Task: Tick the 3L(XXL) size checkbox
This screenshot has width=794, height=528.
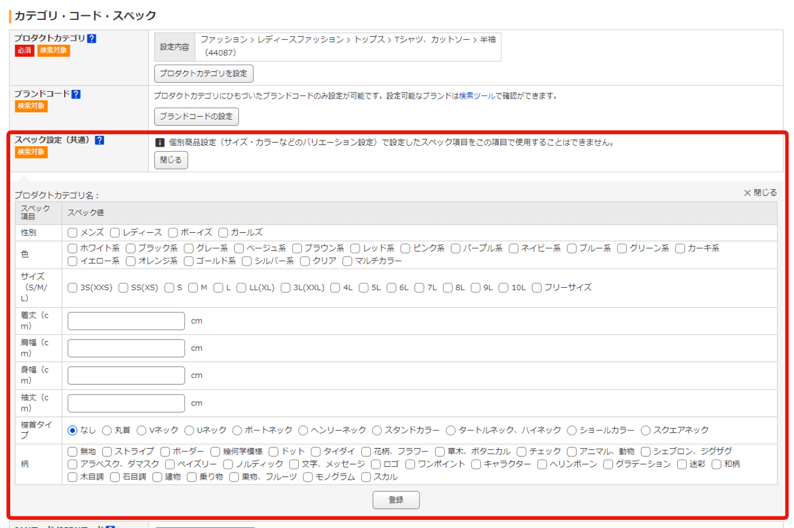Action: (286, 288)
